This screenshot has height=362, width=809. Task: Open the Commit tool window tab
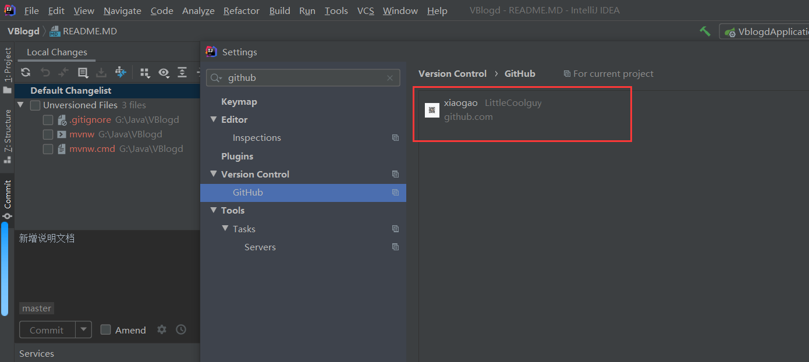(x=8, y=200)
